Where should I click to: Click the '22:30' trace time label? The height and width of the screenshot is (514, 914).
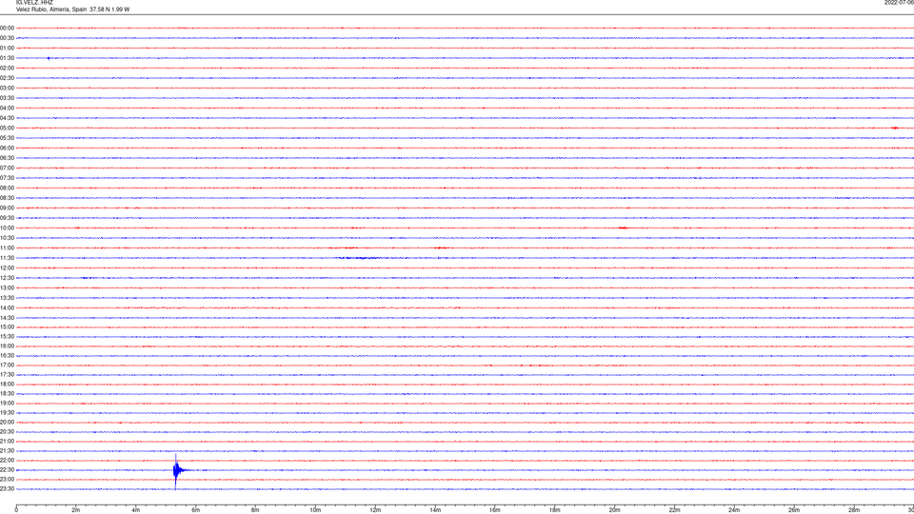[7, 470]
